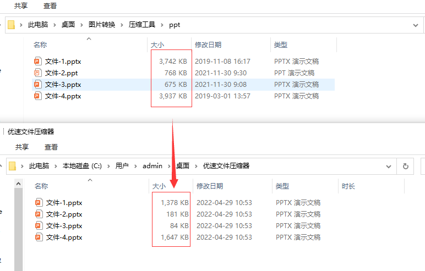Go to 用户 folder in breadcrumb

tap(122, 165)
